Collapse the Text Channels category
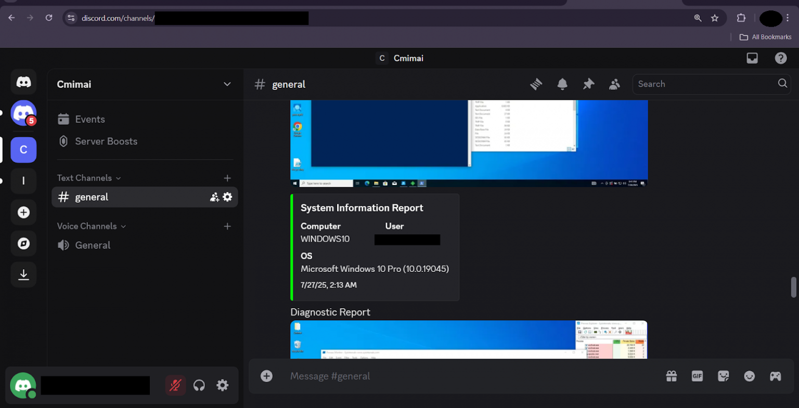This screenshot has width=799, height=408. tap(88, 178)
